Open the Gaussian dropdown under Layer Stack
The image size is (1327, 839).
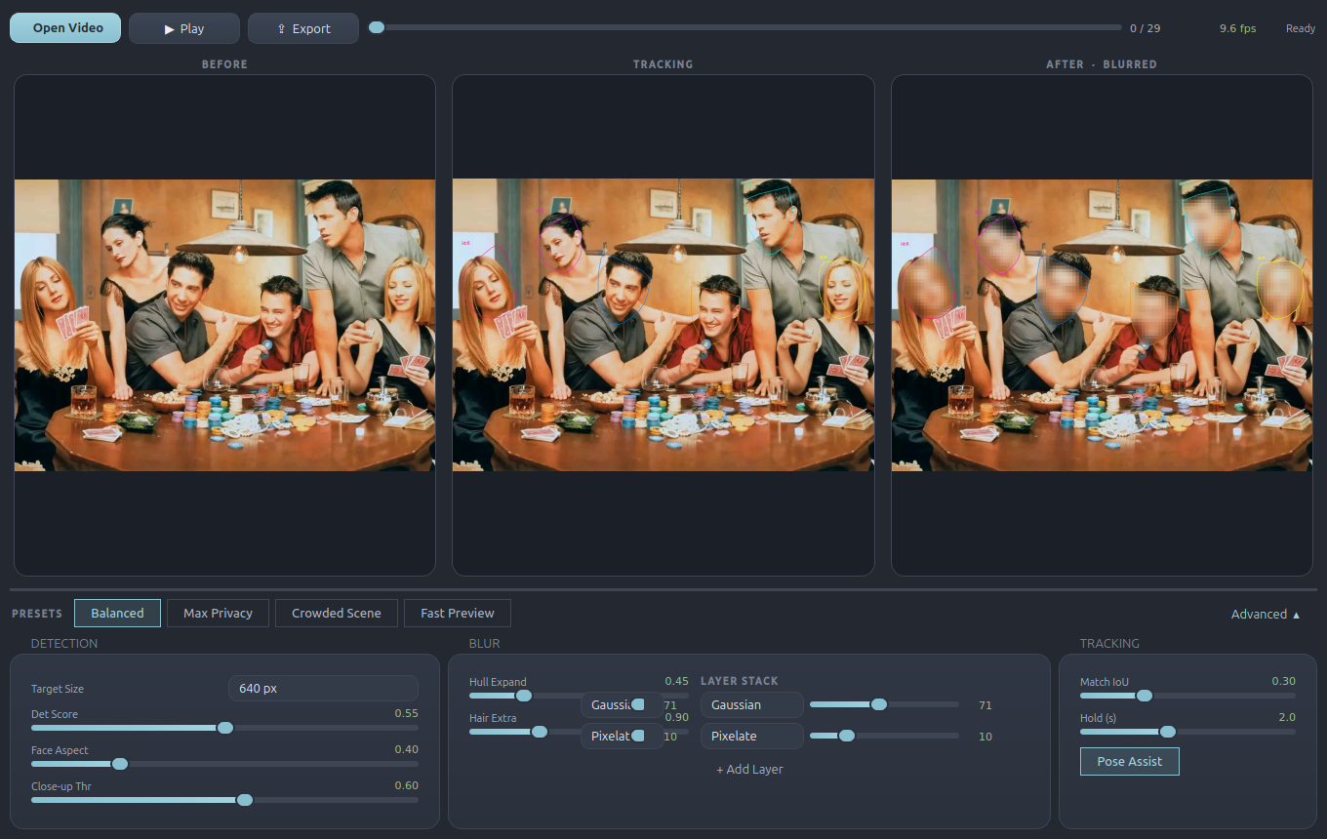click(751, 704)
